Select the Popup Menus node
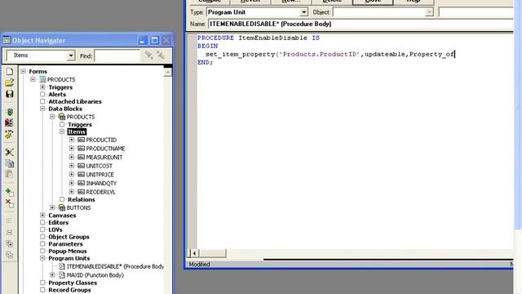This screenshot has height=294, width=522. 68,251
